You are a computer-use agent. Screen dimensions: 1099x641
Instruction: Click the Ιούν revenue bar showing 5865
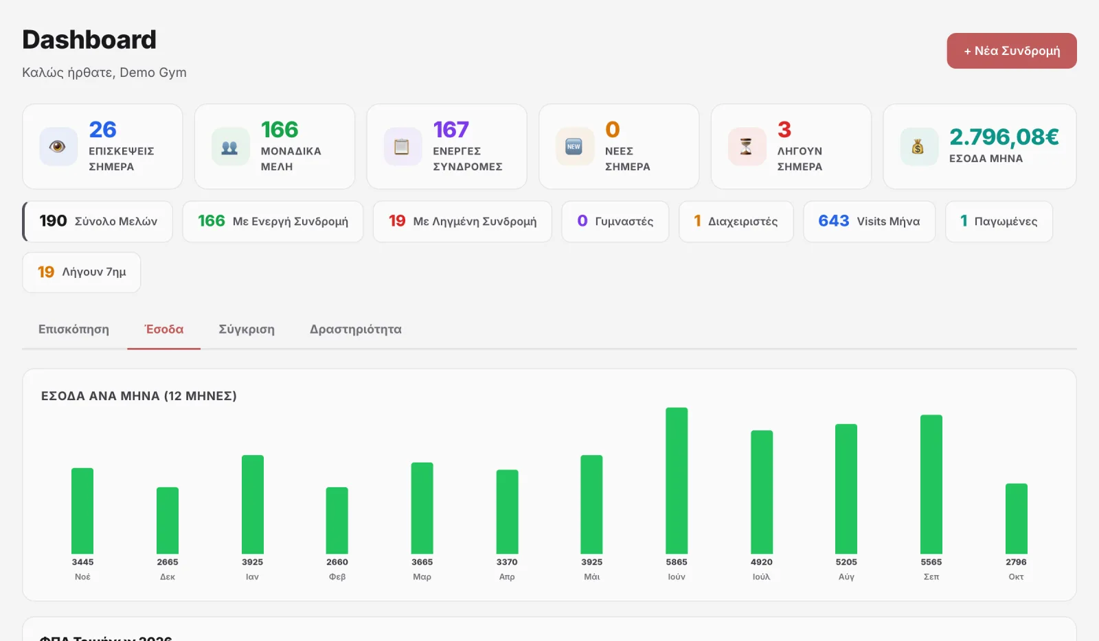click(677, 480)
